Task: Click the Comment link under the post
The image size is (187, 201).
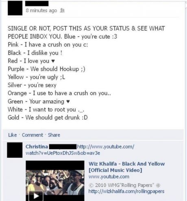Action: pos(32,135)
